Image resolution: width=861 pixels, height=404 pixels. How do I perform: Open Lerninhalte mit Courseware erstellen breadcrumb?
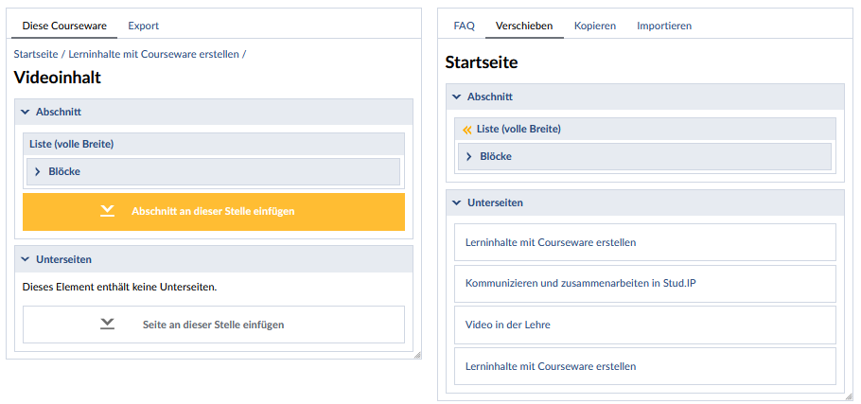(153, 54)
